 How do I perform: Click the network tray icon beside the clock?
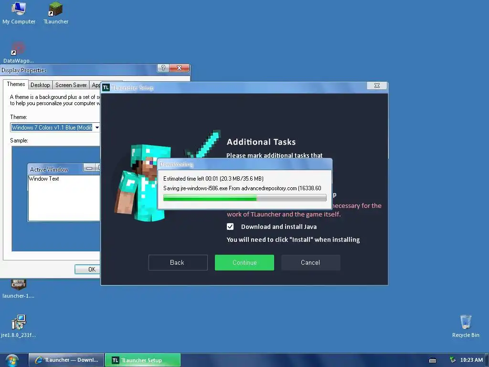point(453,360)
